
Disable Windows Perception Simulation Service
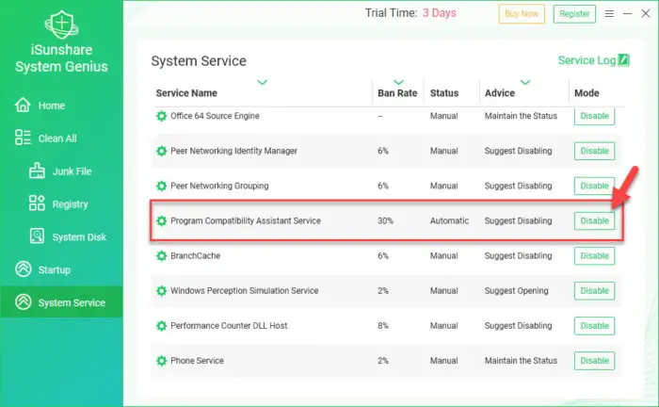[x=594, y=291]
